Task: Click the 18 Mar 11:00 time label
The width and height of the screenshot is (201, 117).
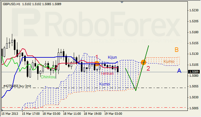Action: click(x=72, y=114)
